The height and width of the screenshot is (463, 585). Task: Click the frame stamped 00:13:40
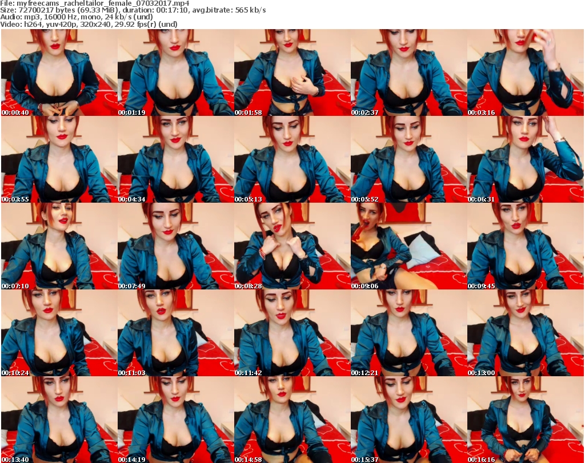(59, 420)
